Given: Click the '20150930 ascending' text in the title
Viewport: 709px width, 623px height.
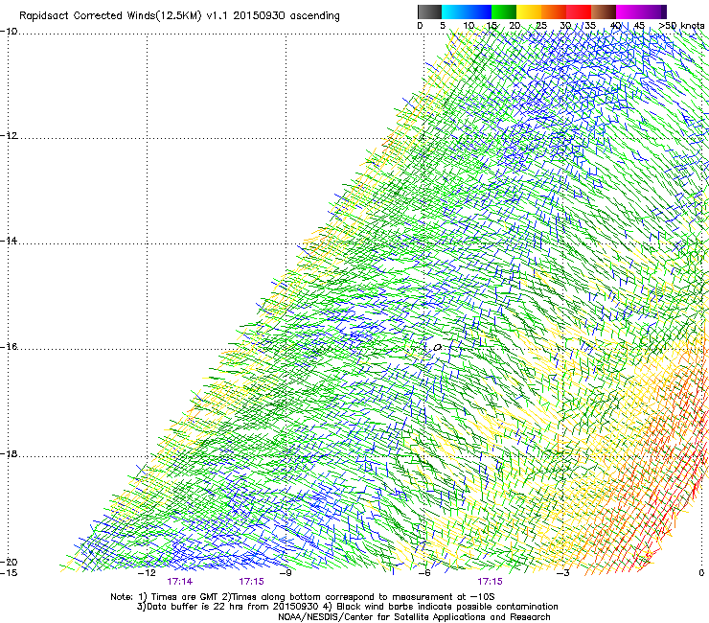Looking at the screenshot, I should click(x=286, y=16).
